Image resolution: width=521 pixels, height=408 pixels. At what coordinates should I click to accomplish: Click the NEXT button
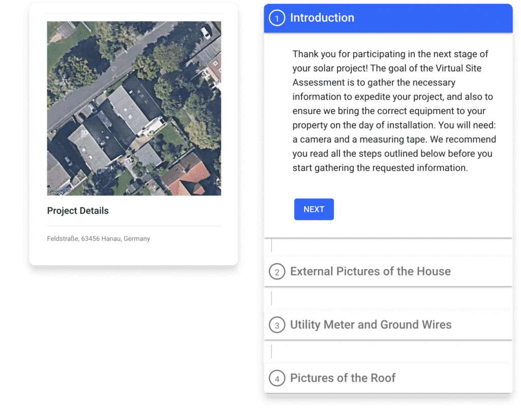pyautogui.click(x=313, y=209)
